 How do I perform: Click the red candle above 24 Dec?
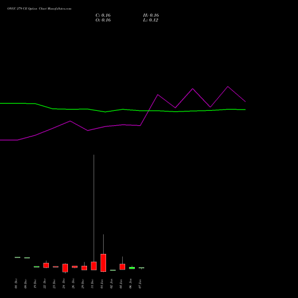coord(65,268)
